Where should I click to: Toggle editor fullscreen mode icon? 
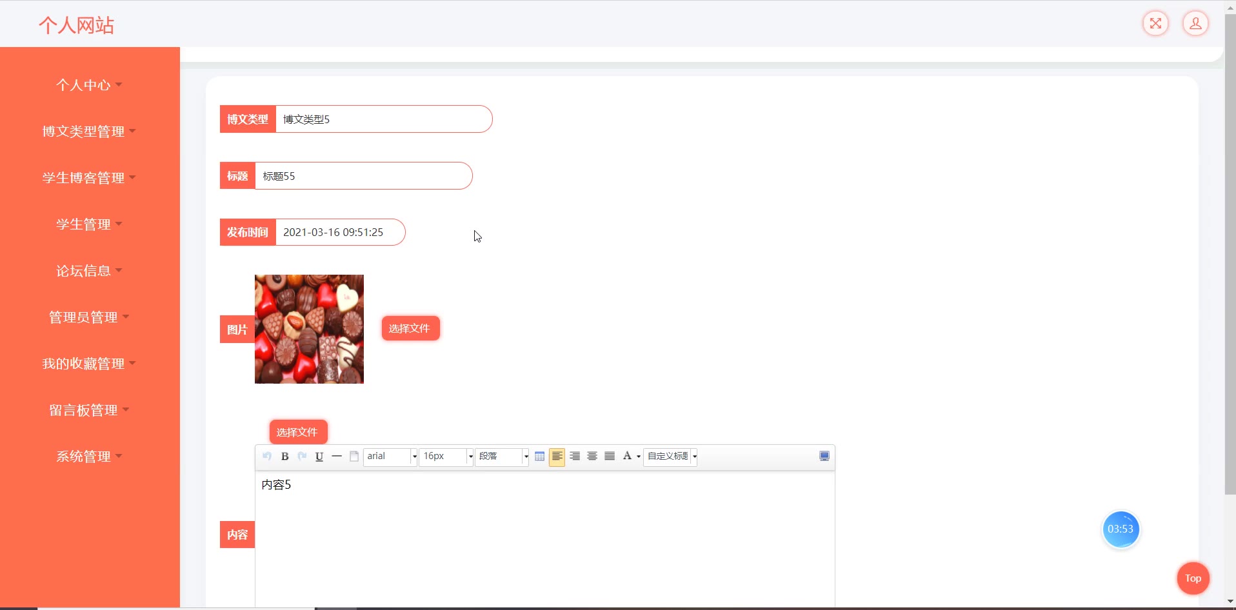824,457
